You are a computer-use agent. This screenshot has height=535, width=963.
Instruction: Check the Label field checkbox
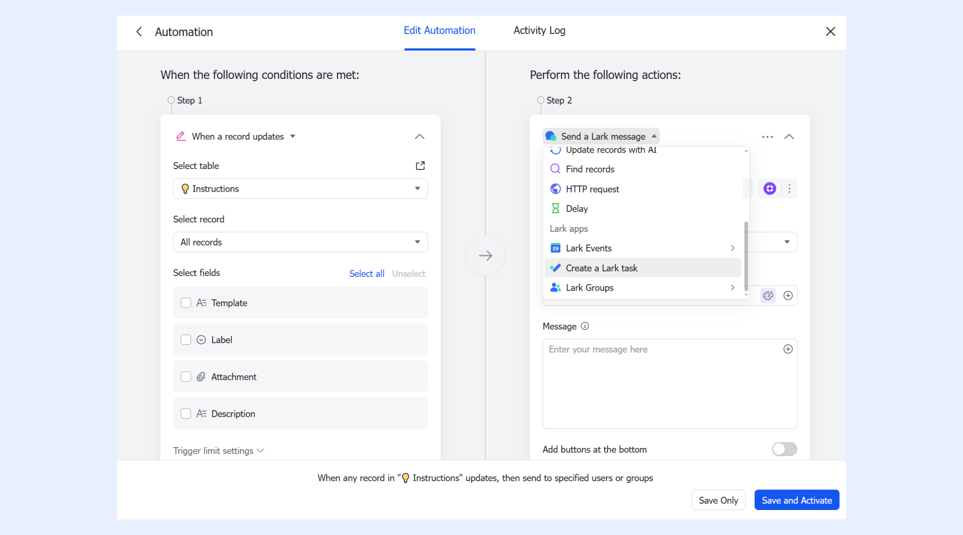(x=186, y=340)
